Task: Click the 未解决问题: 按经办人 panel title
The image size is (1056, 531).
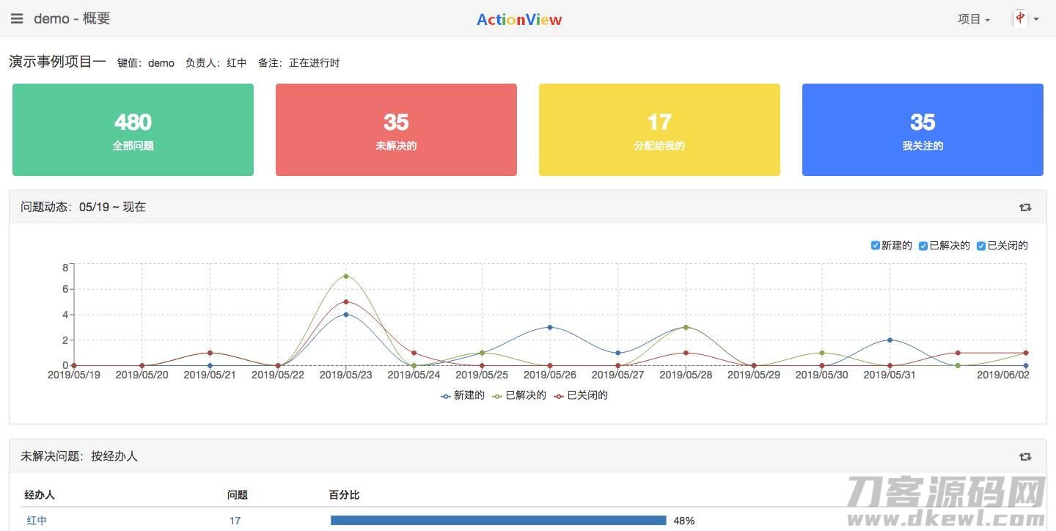Action: coord(78,456)
